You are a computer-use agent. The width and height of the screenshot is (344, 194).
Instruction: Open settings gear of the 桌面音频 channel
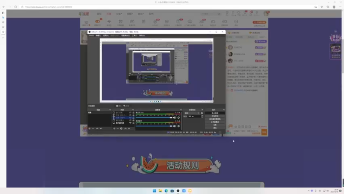(178, 126)
